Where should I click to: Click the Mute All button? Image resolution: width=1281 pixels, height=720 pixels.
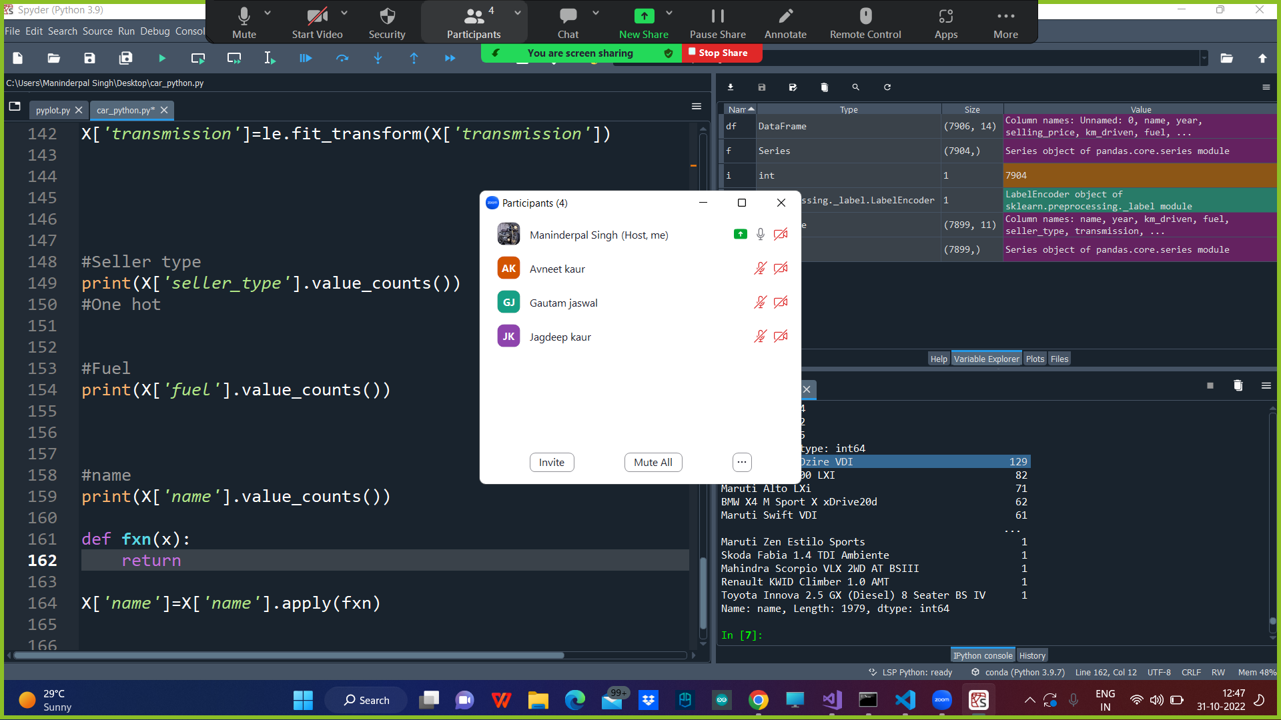coord(653,462)
